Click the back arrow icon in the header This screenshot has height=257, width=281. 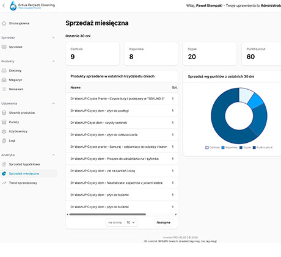coord(4,5)
